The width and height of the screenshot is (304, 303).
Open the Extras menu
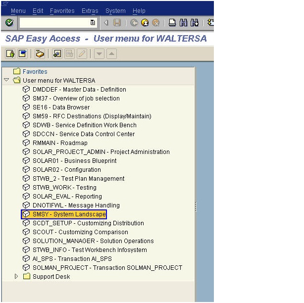tap(90, 11)
